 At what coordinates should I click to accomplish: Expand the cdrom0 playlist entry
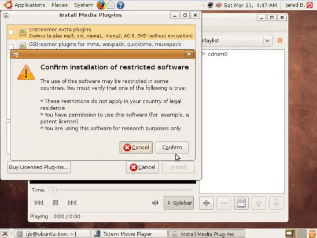point(204,54)
